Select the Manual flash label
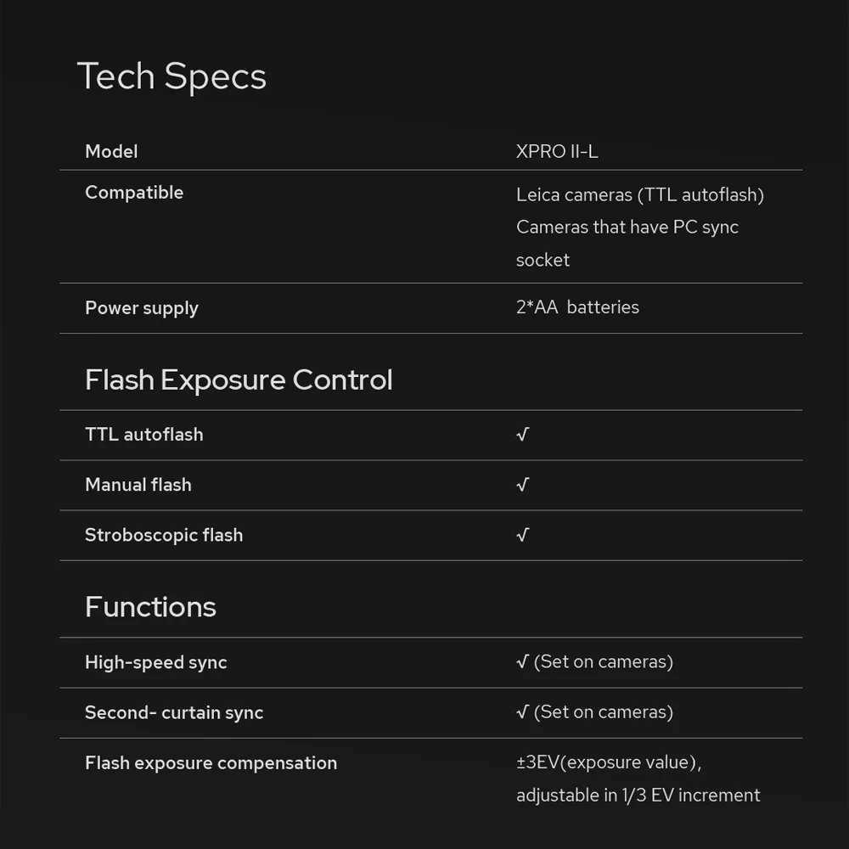849x849 pixels. [138, 485]
